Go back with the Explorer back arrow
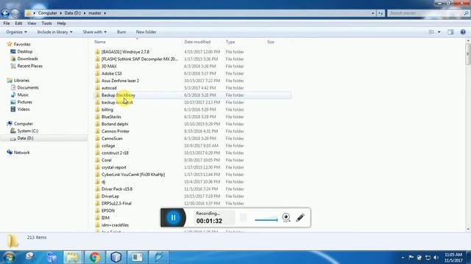The image size is (471, 264). (x=5, y=13)
